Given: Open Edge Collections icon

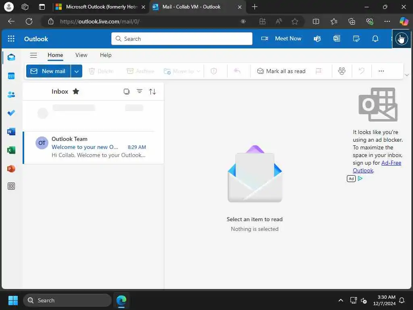Looking at the screenshot, I should tap(352, 22).
